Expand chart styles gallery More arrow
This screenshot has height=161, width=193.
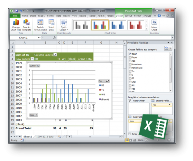(146, 29)
